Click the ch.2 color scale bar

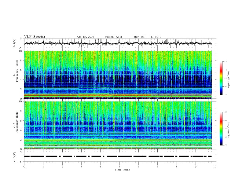tap(221, 129)
